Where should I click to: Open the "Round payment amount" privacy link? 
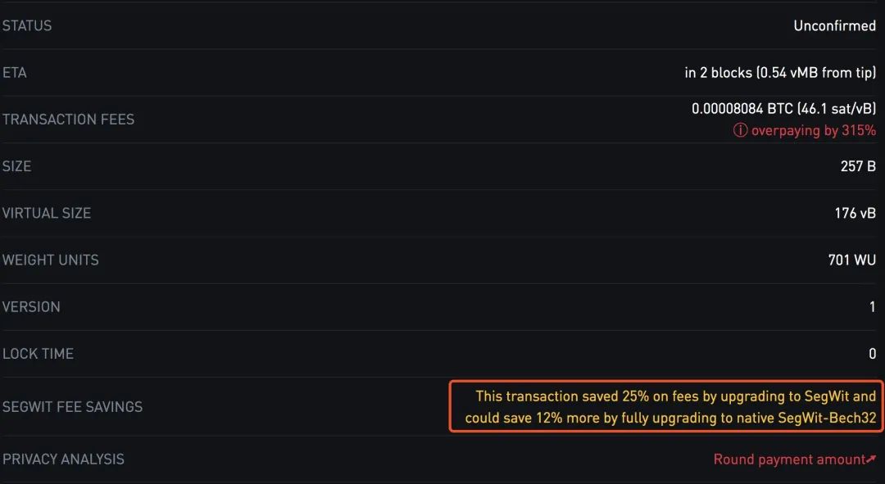tap(788, 459)
